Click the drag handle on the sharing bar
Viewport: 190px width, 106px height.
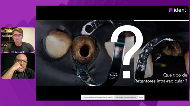82,97
